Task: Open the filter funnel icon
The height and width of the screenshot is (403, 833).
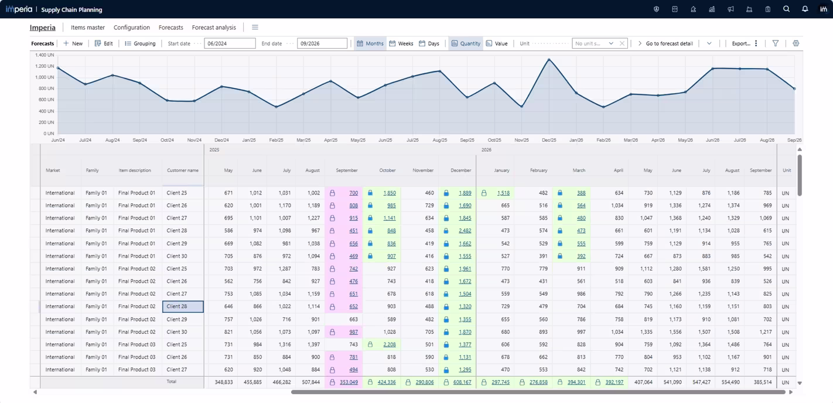Action: [x=776, y=43]
